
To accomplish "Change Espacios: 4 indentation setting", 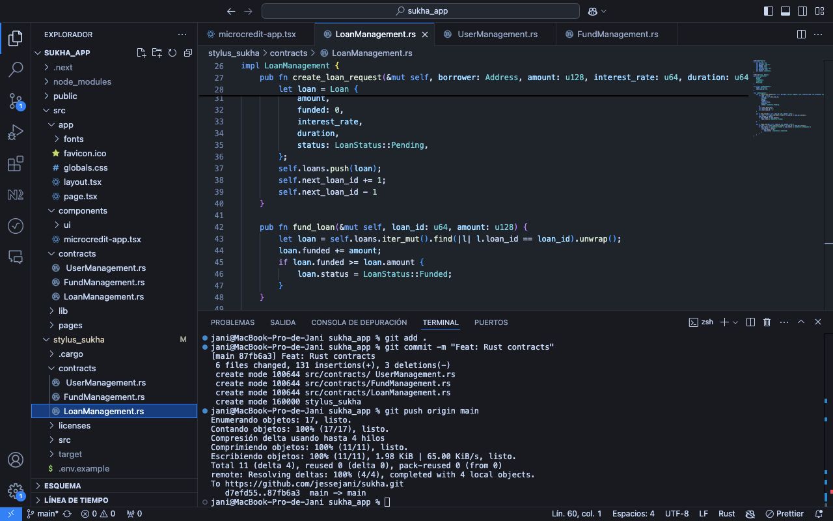I will coord(633,513).
